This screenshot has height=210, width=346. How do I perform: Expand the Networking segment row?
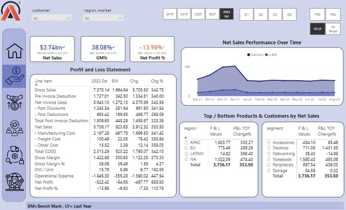tap(268, 154)
